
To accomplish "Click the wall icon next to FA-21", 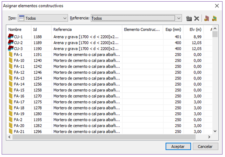I will (11, 131).
